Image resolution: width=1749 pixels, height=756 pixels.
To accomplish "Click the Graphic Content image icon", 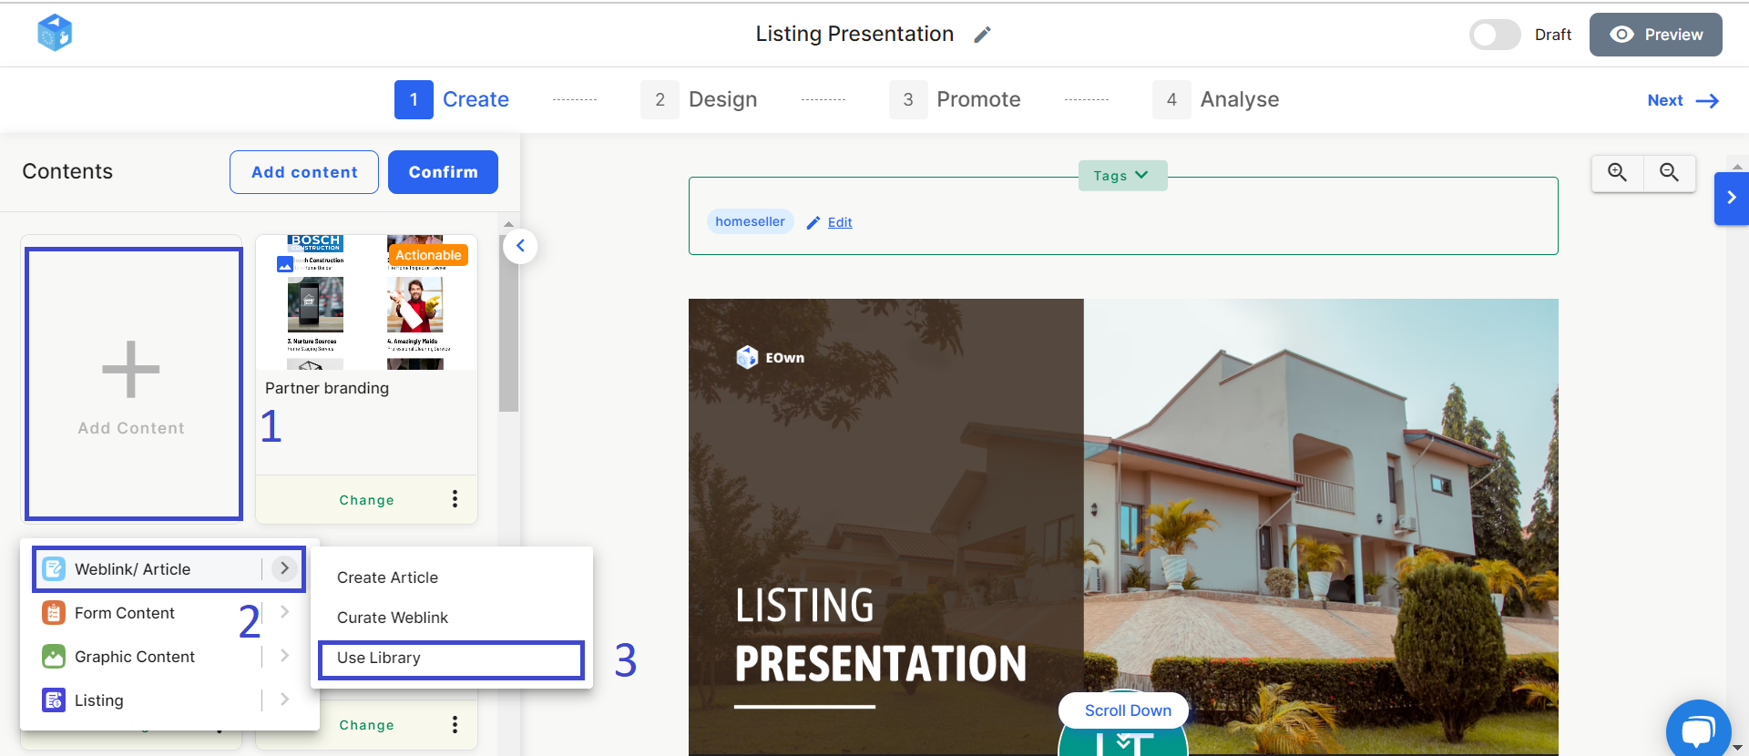I will pyautogui.click(x=54, y=657).
